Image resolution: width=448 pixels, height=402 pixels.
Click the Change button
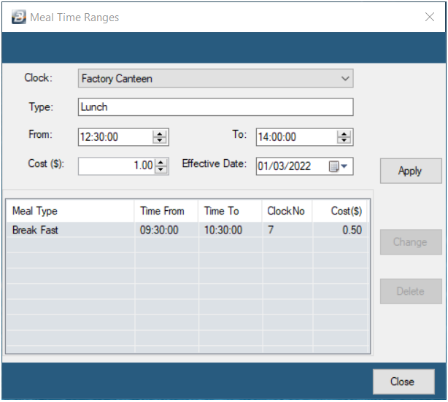[411, 242]
